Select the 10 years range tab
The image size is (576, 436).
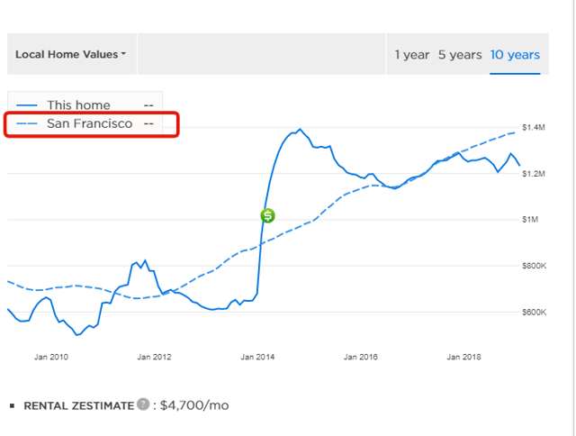pyautogui.click(x=515, y=55)
